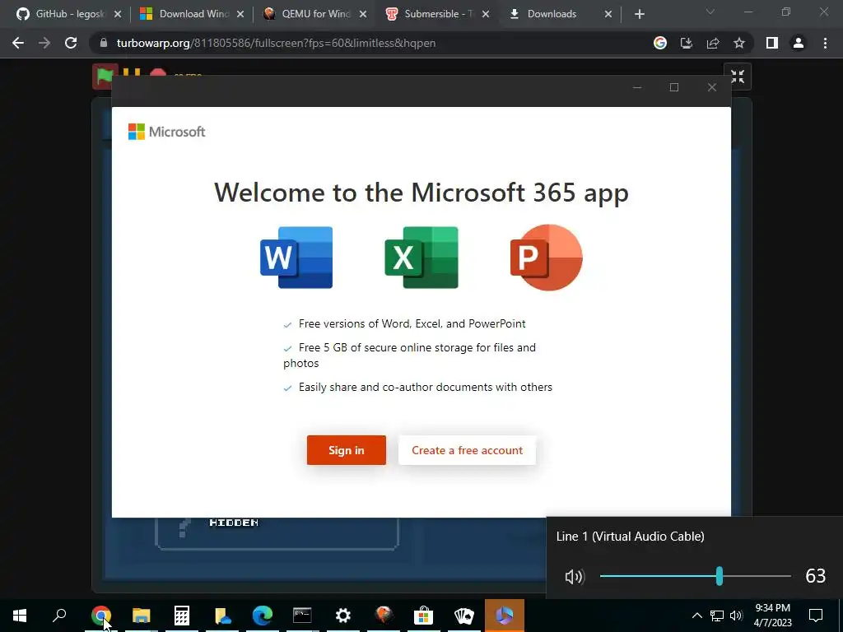Click the Sign in button
Screen dimensions: 843x632
tap(347, 450)
